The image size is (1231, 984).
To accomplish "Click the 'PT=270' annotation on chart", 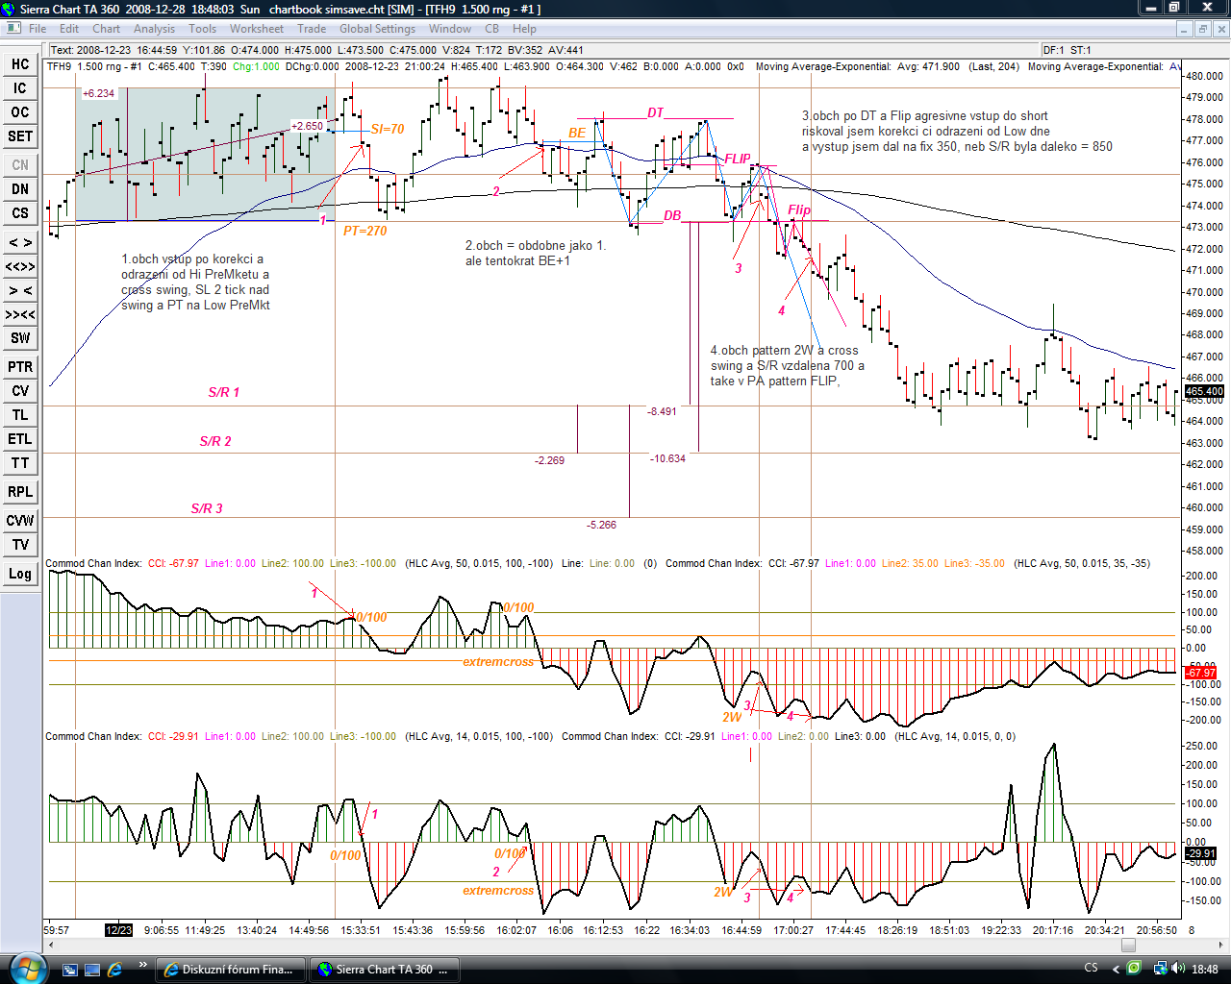I will coord(365,231).
